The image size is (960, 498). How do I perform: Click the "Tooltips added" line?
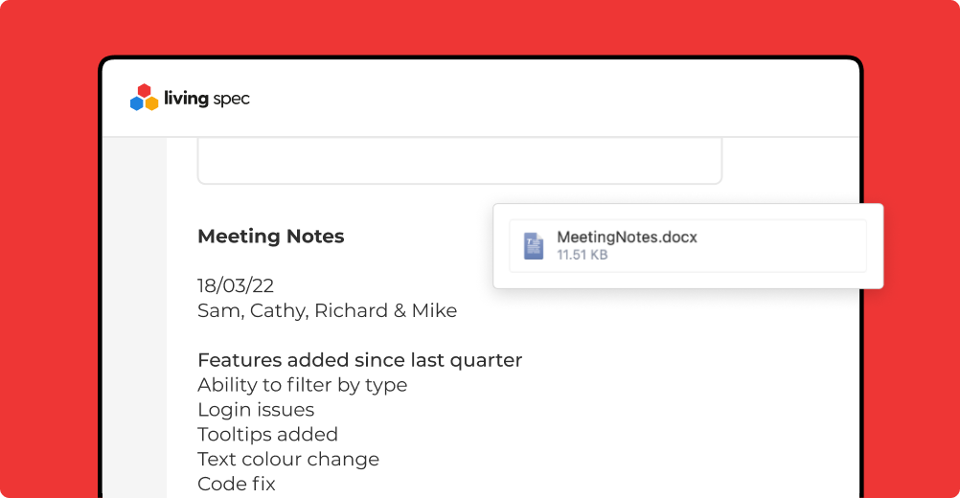267,435
